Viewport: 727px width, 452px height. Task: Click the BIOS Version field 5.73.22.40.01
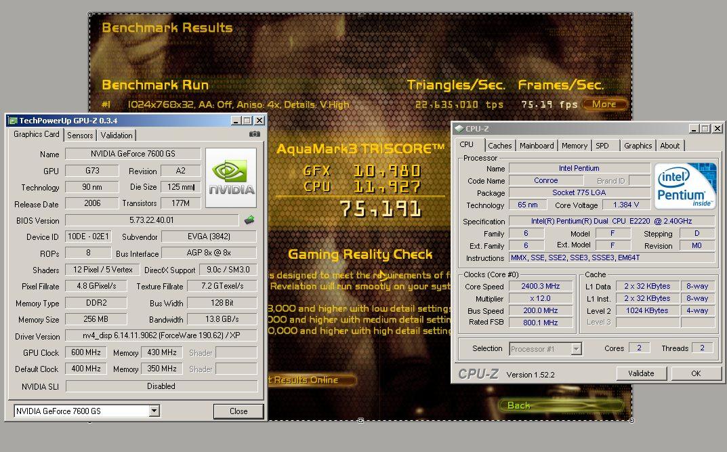(152, 220)
